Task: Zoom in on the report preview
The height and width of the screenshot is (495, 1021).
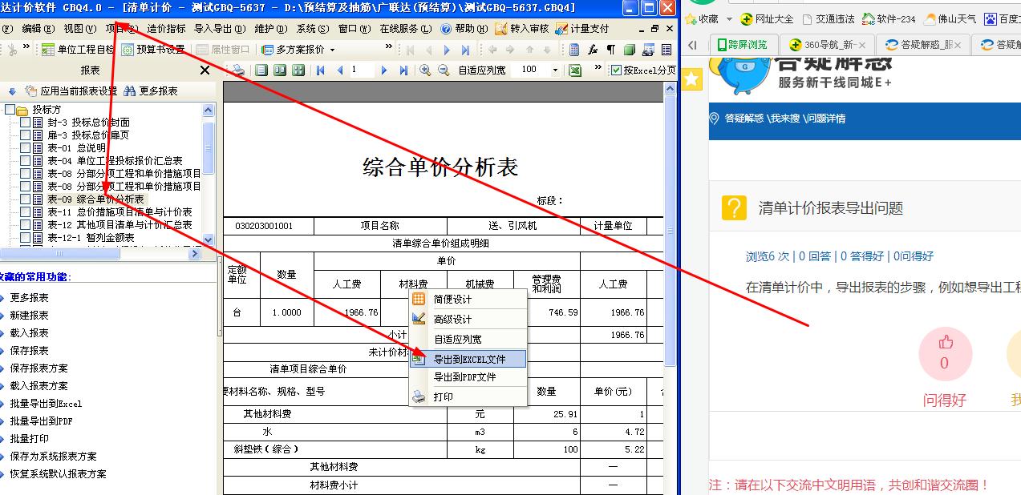Action: click(x=425, y=70)
